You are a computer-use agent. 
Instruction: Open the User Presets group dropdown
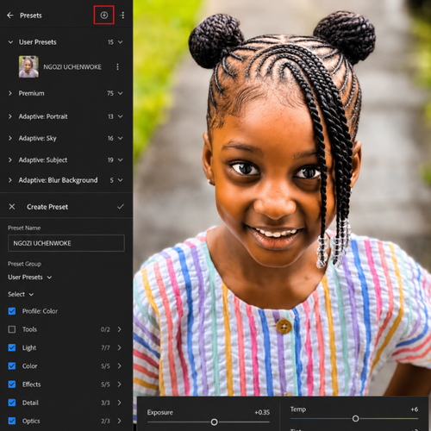29,278
